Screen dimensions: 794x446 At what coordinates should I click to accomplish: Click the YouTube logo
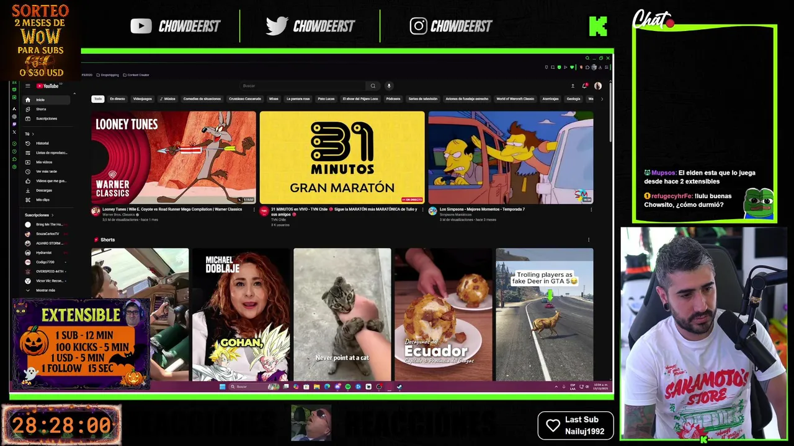pyautogui.click(x=47, y=86)
